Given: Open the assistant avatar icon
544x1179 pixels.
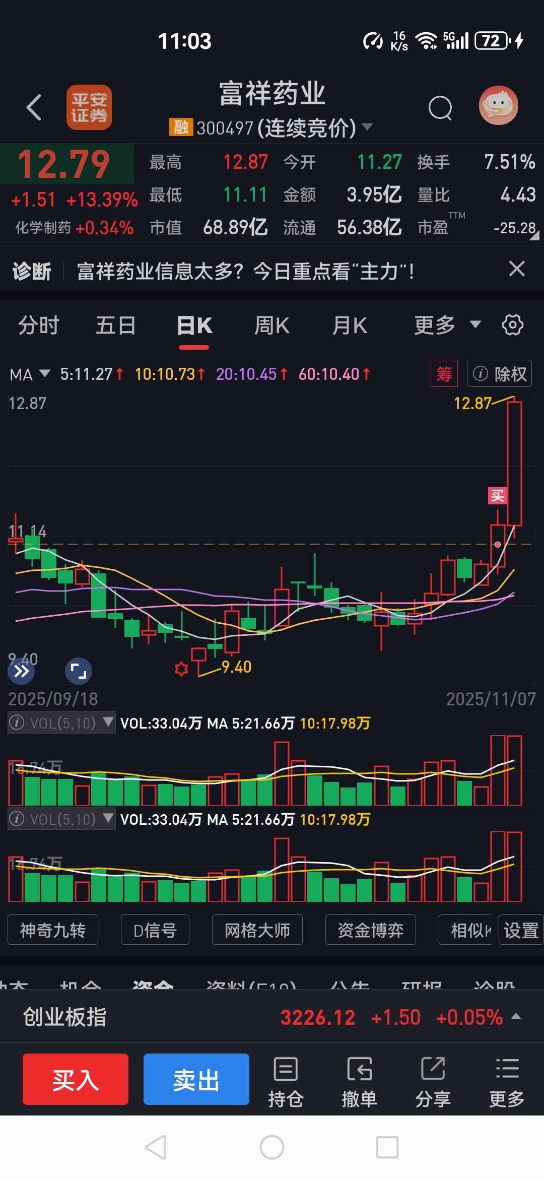Looking at the screenshot, I should (498, 105).
